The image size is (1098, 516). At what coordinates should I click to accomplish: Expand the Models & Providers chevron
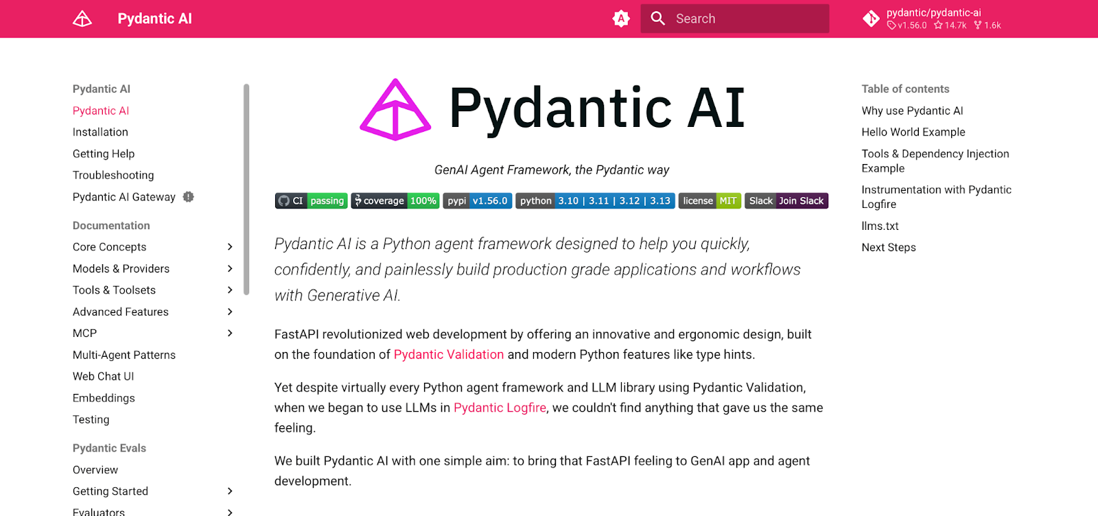[x=230, y=268]
